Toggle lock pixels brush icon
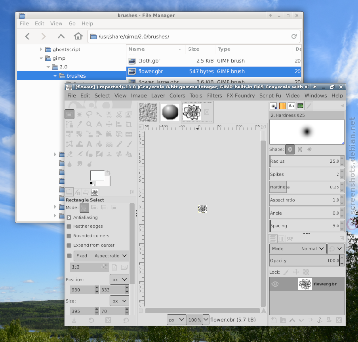The image size is (358, 342). (x=286, y=272)
